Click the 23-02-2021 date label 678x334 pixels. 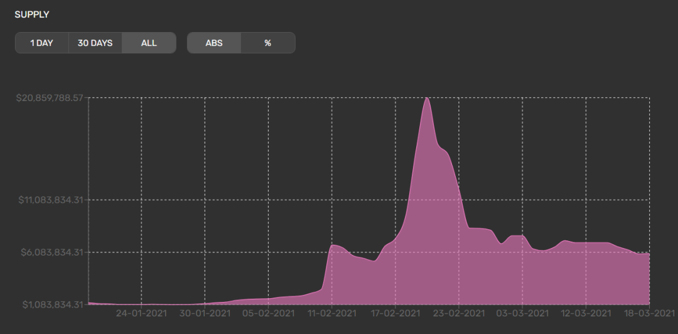coord(459,313)
